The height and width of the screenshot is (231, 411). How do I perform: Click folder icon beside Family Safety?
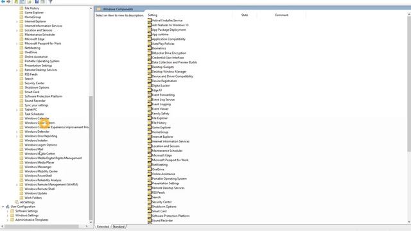click(x=150, y=114)
